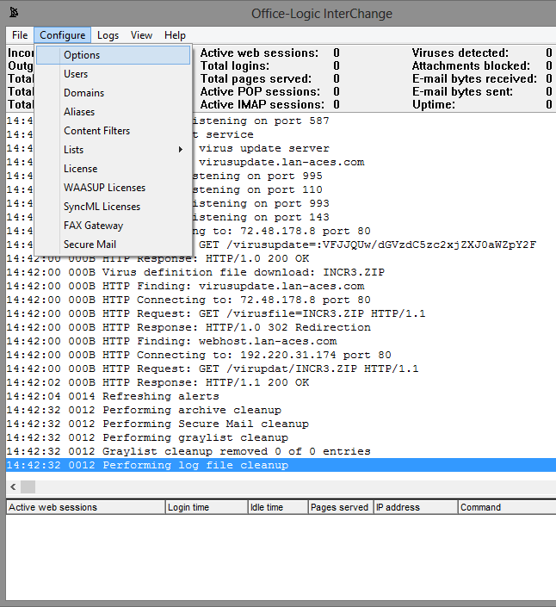Sort by Command column header
This screenshot has width=556, height=607.
(x=507, y=507)
